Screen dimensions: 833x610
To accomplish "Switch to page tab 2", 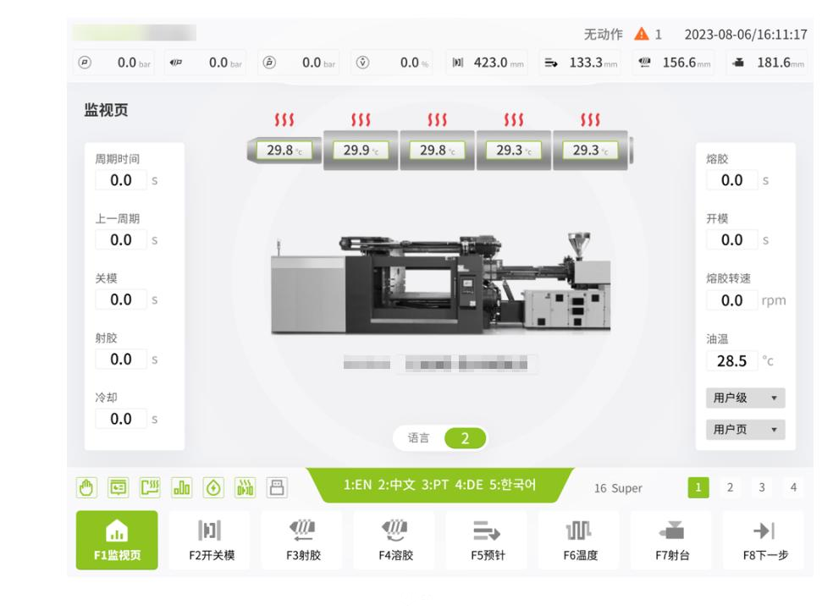I will click(730, 487).
